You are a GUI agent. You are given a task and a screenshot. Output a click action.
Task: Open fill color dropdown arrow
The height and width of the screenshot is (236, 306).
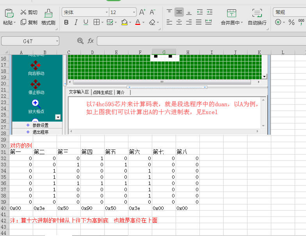click(130, 23)
